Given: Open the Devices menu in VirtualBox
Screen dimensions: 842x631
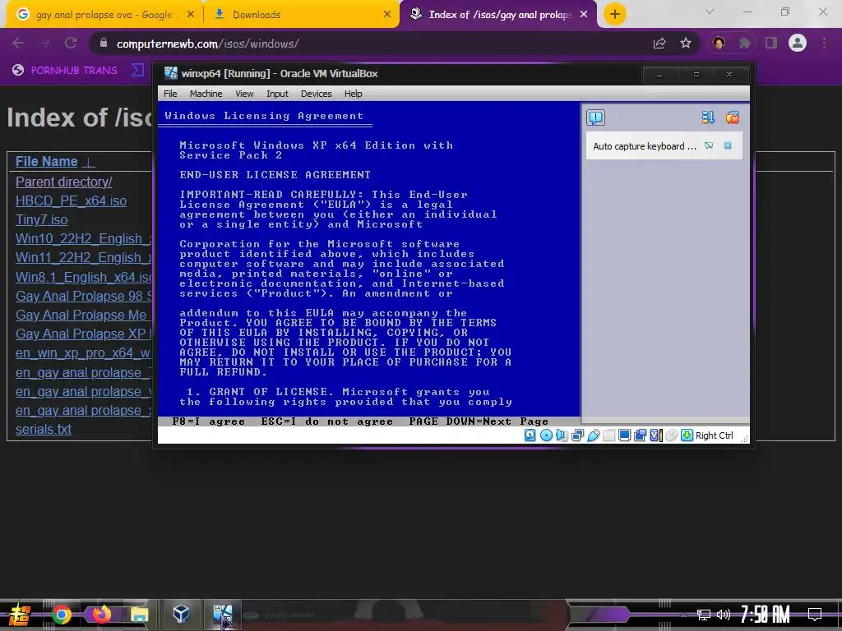Looking at the screenshot, I should coord(317,94).
